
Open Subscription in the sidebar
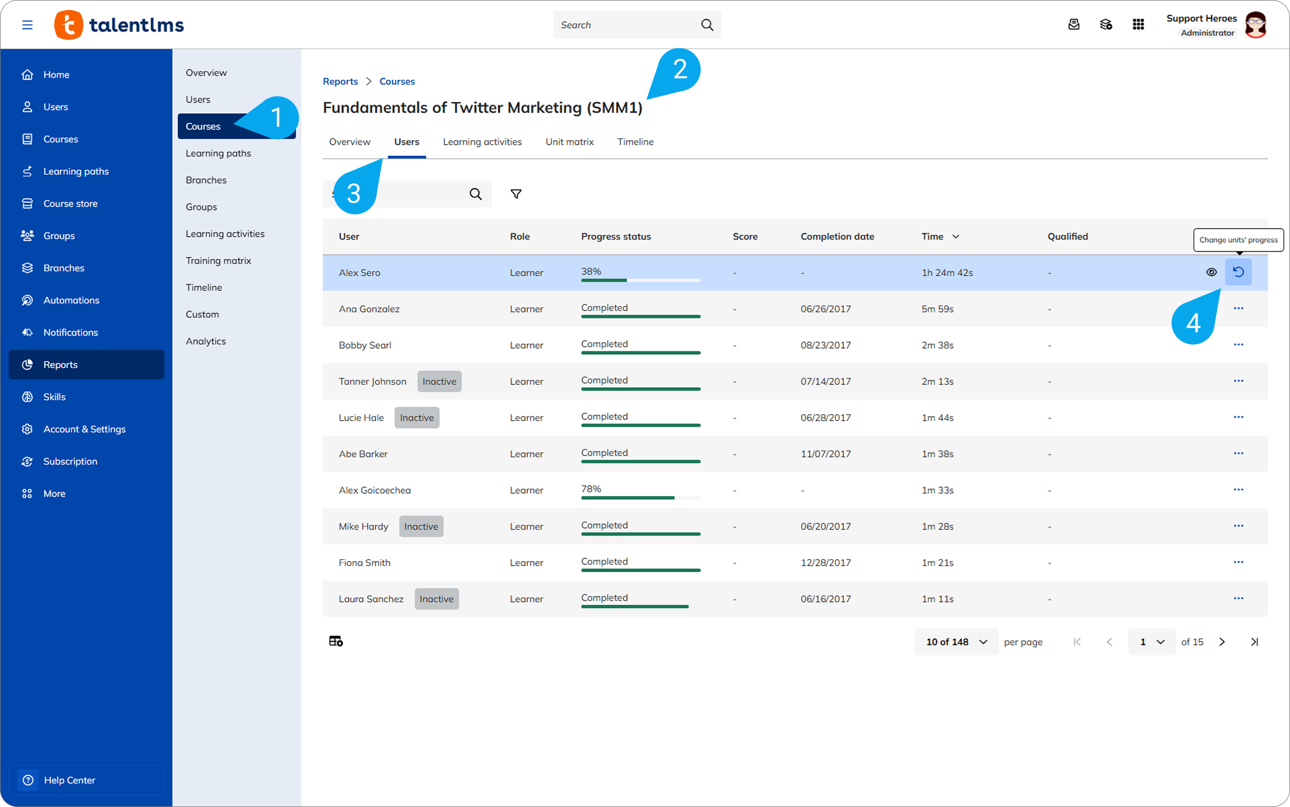[86, 461]
